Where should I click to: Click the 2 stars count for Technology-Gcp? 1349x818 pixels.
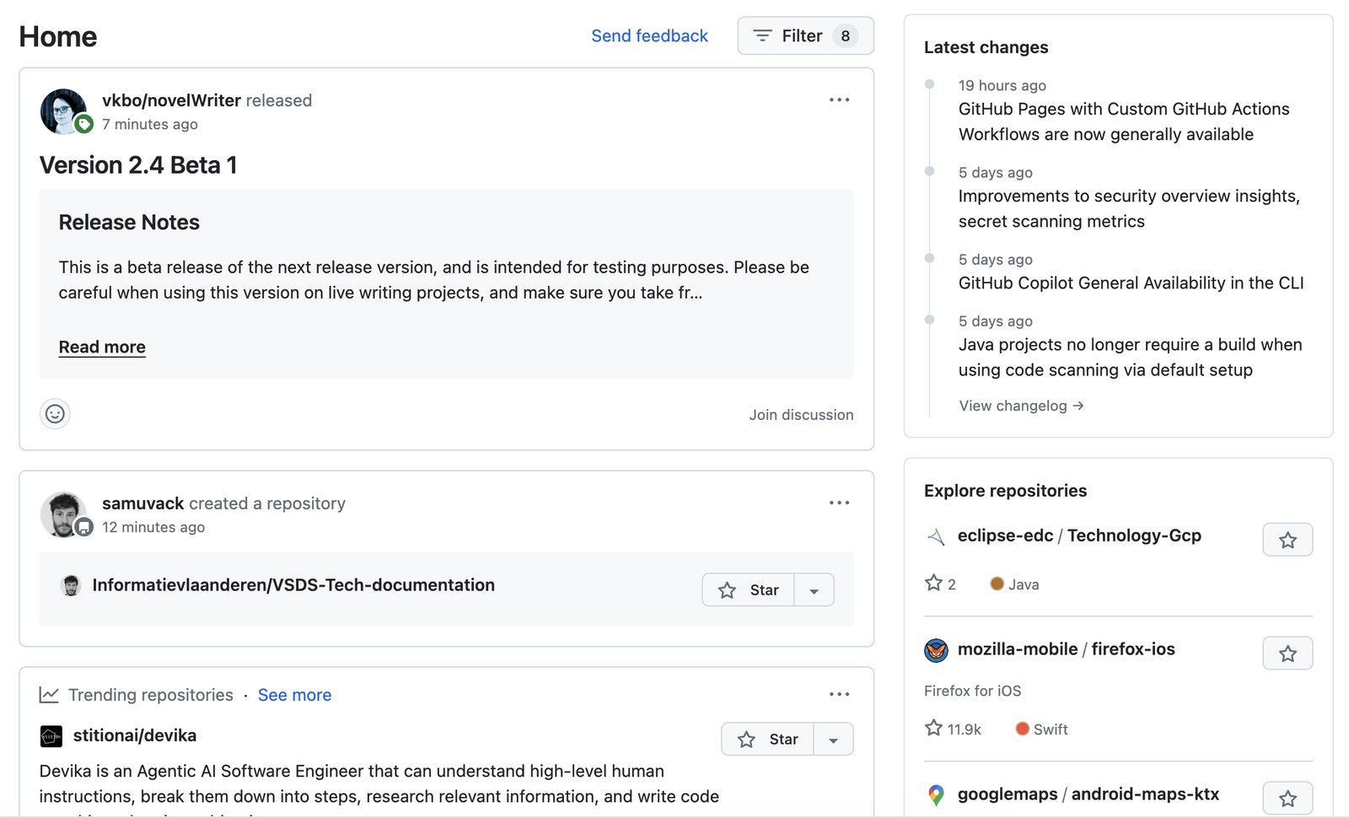[941, 584]
